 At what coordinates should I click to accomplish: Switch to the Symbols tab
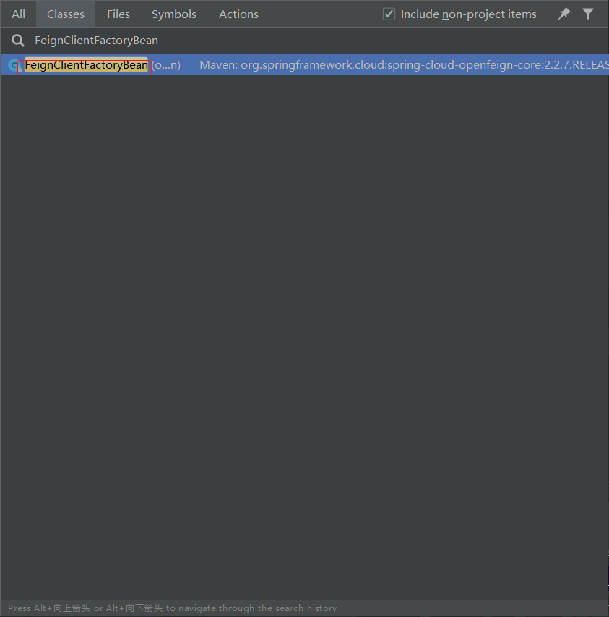pos(173,14)
